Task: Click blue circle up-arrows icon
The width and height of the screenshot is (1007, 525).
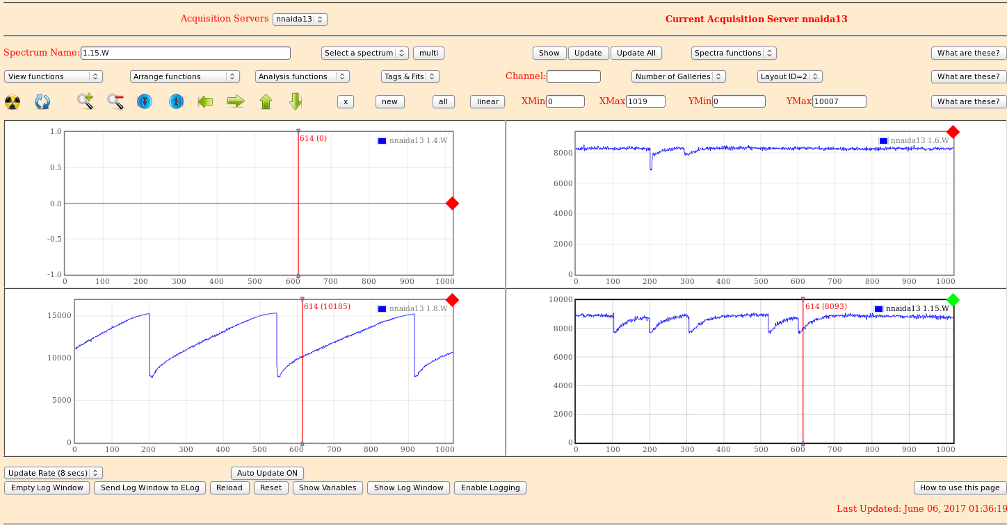Action: point(177,101)
